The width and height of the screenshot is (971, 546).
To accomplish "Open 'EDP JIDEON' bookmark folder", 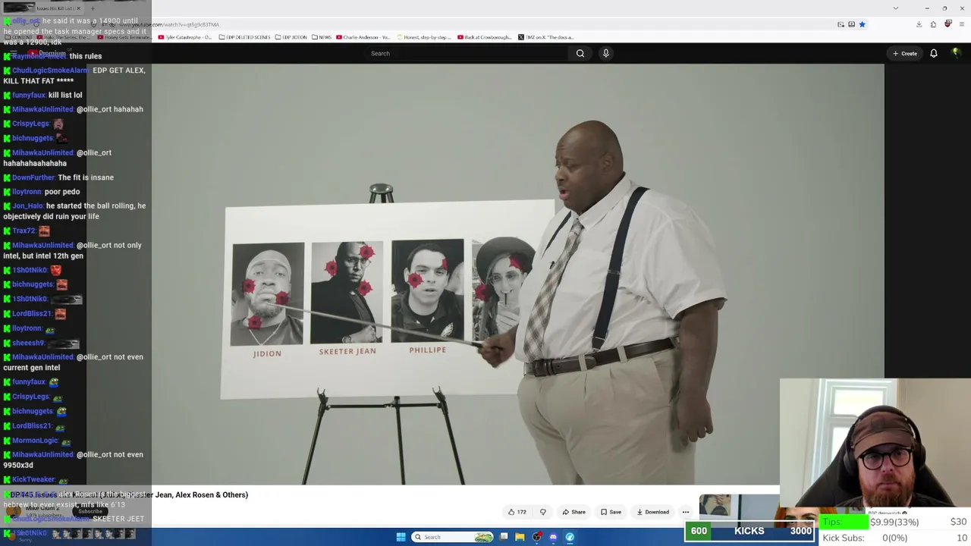I will coord(291,37).
